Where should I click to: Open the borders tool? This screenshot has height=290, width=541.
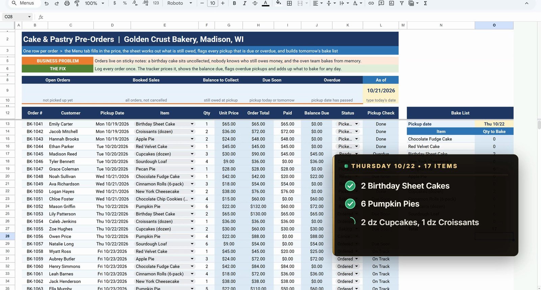pos(289,3)
